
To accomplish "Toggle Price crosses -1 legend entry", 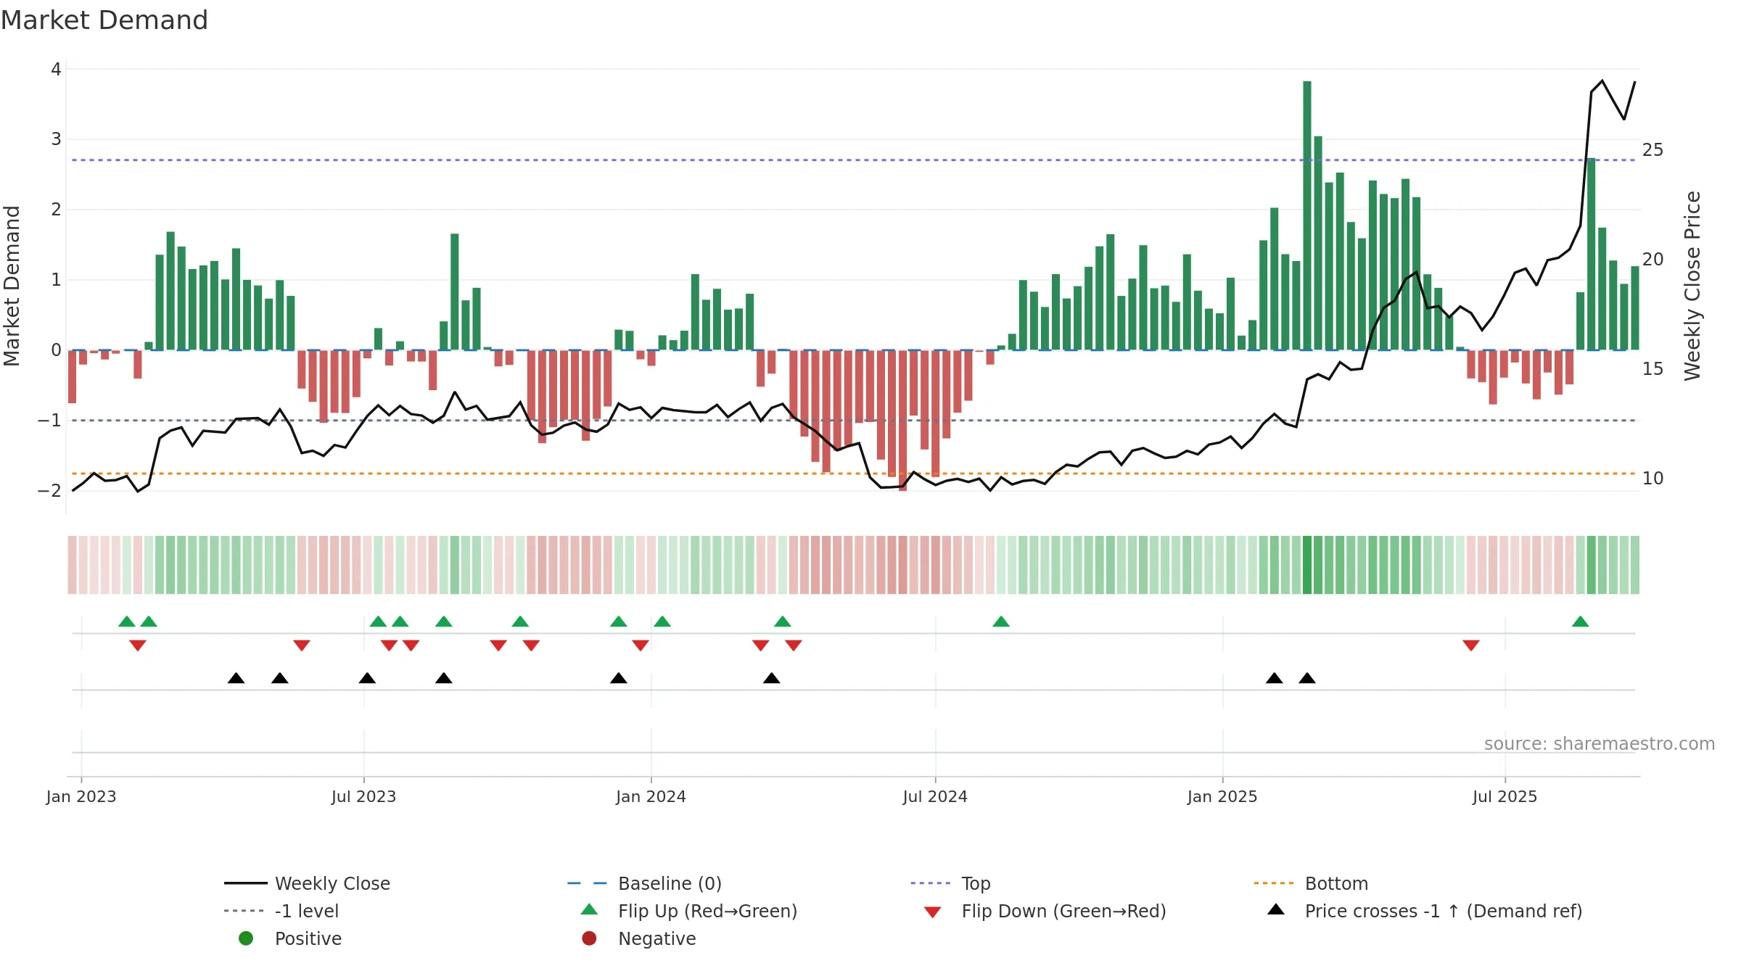I will [x=1425, y=911].
